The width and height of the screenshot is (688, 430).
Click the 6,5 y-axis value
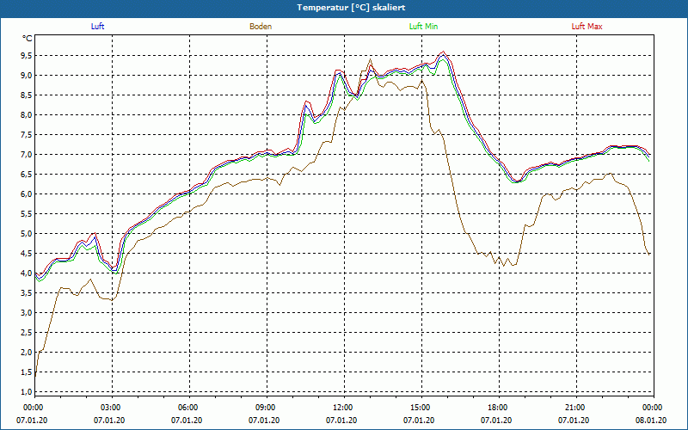[x=27, y=175]
